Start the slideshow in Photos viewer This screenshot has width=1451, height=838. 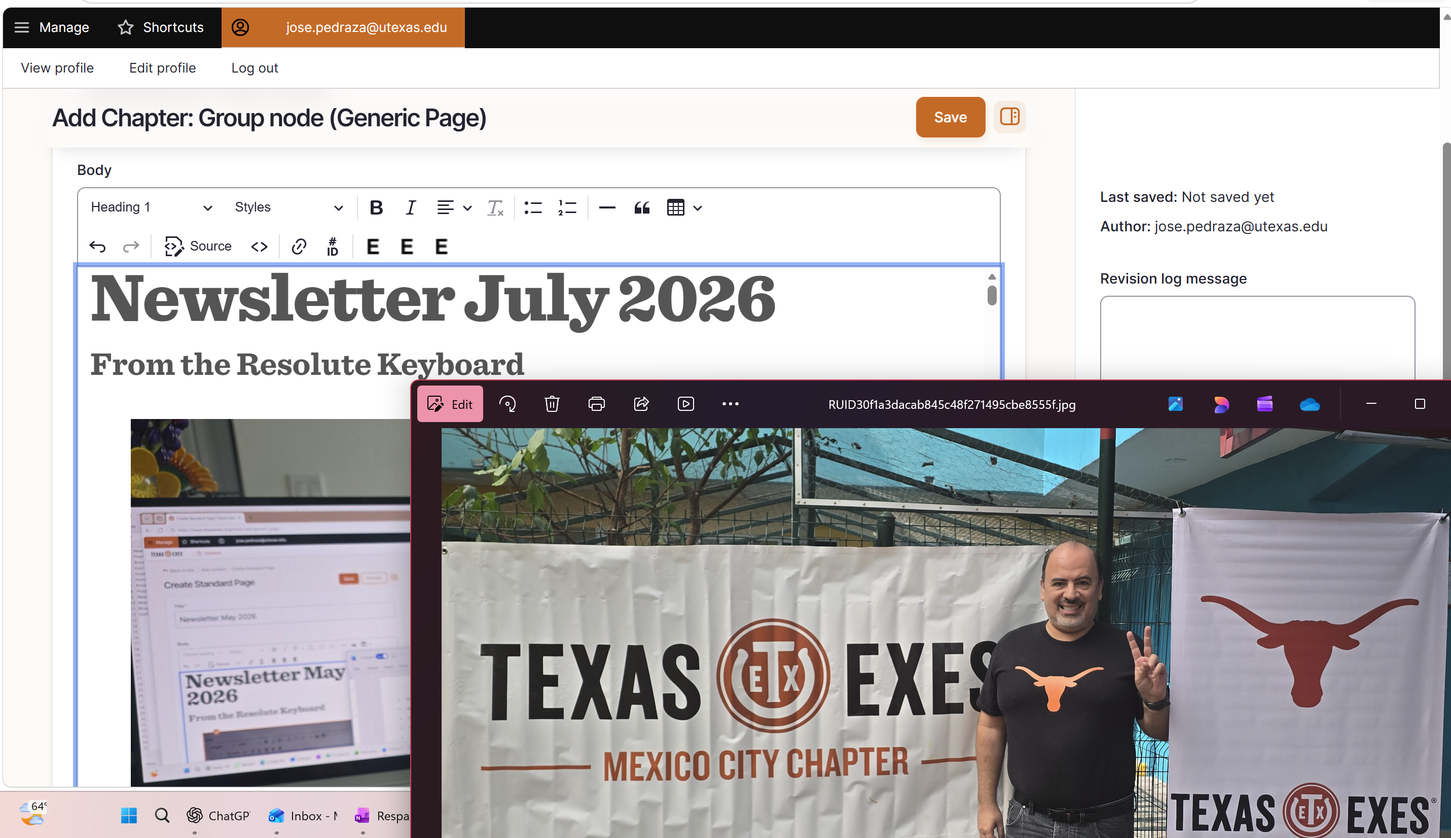[685, 404]
